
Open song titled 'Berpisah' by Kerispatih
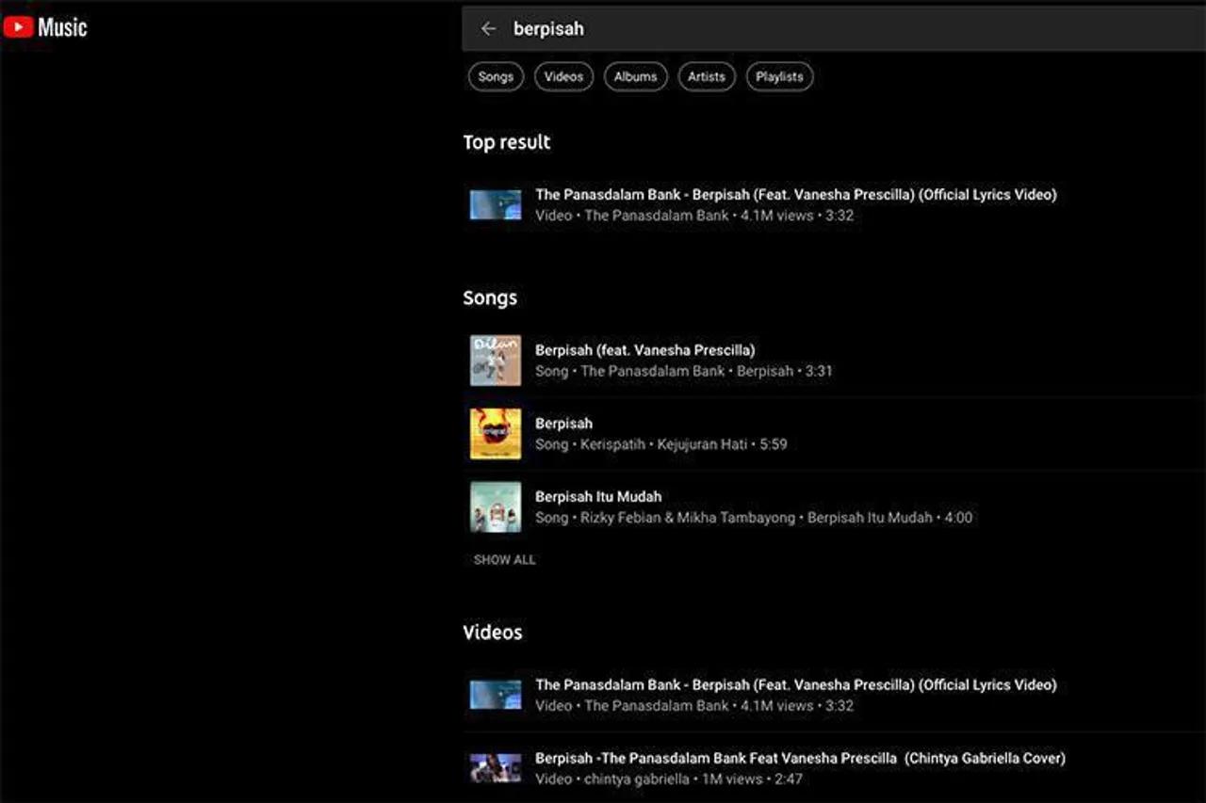click(x=563, y=424)
